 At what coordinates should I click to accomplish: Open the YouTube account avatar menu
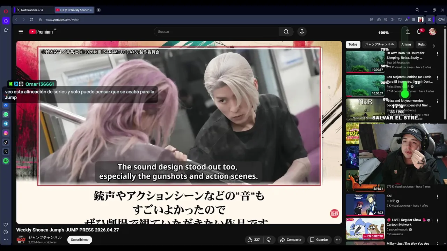pos(432,32)
